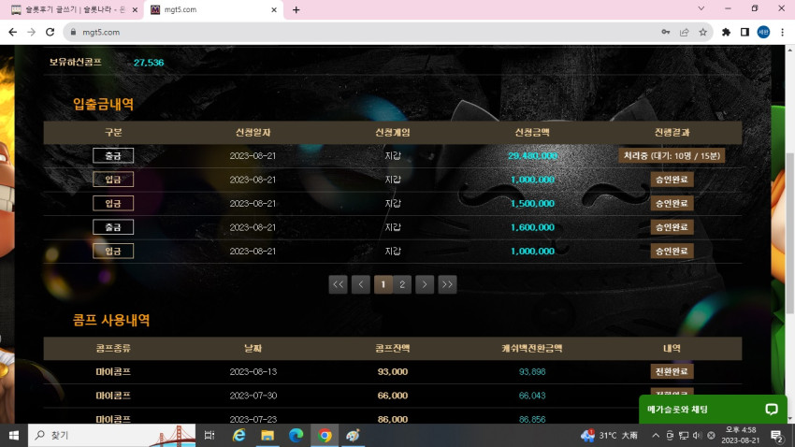Click the share page icon in address bar
Viewport: 795px width, 447px height.
click(684, 32)
